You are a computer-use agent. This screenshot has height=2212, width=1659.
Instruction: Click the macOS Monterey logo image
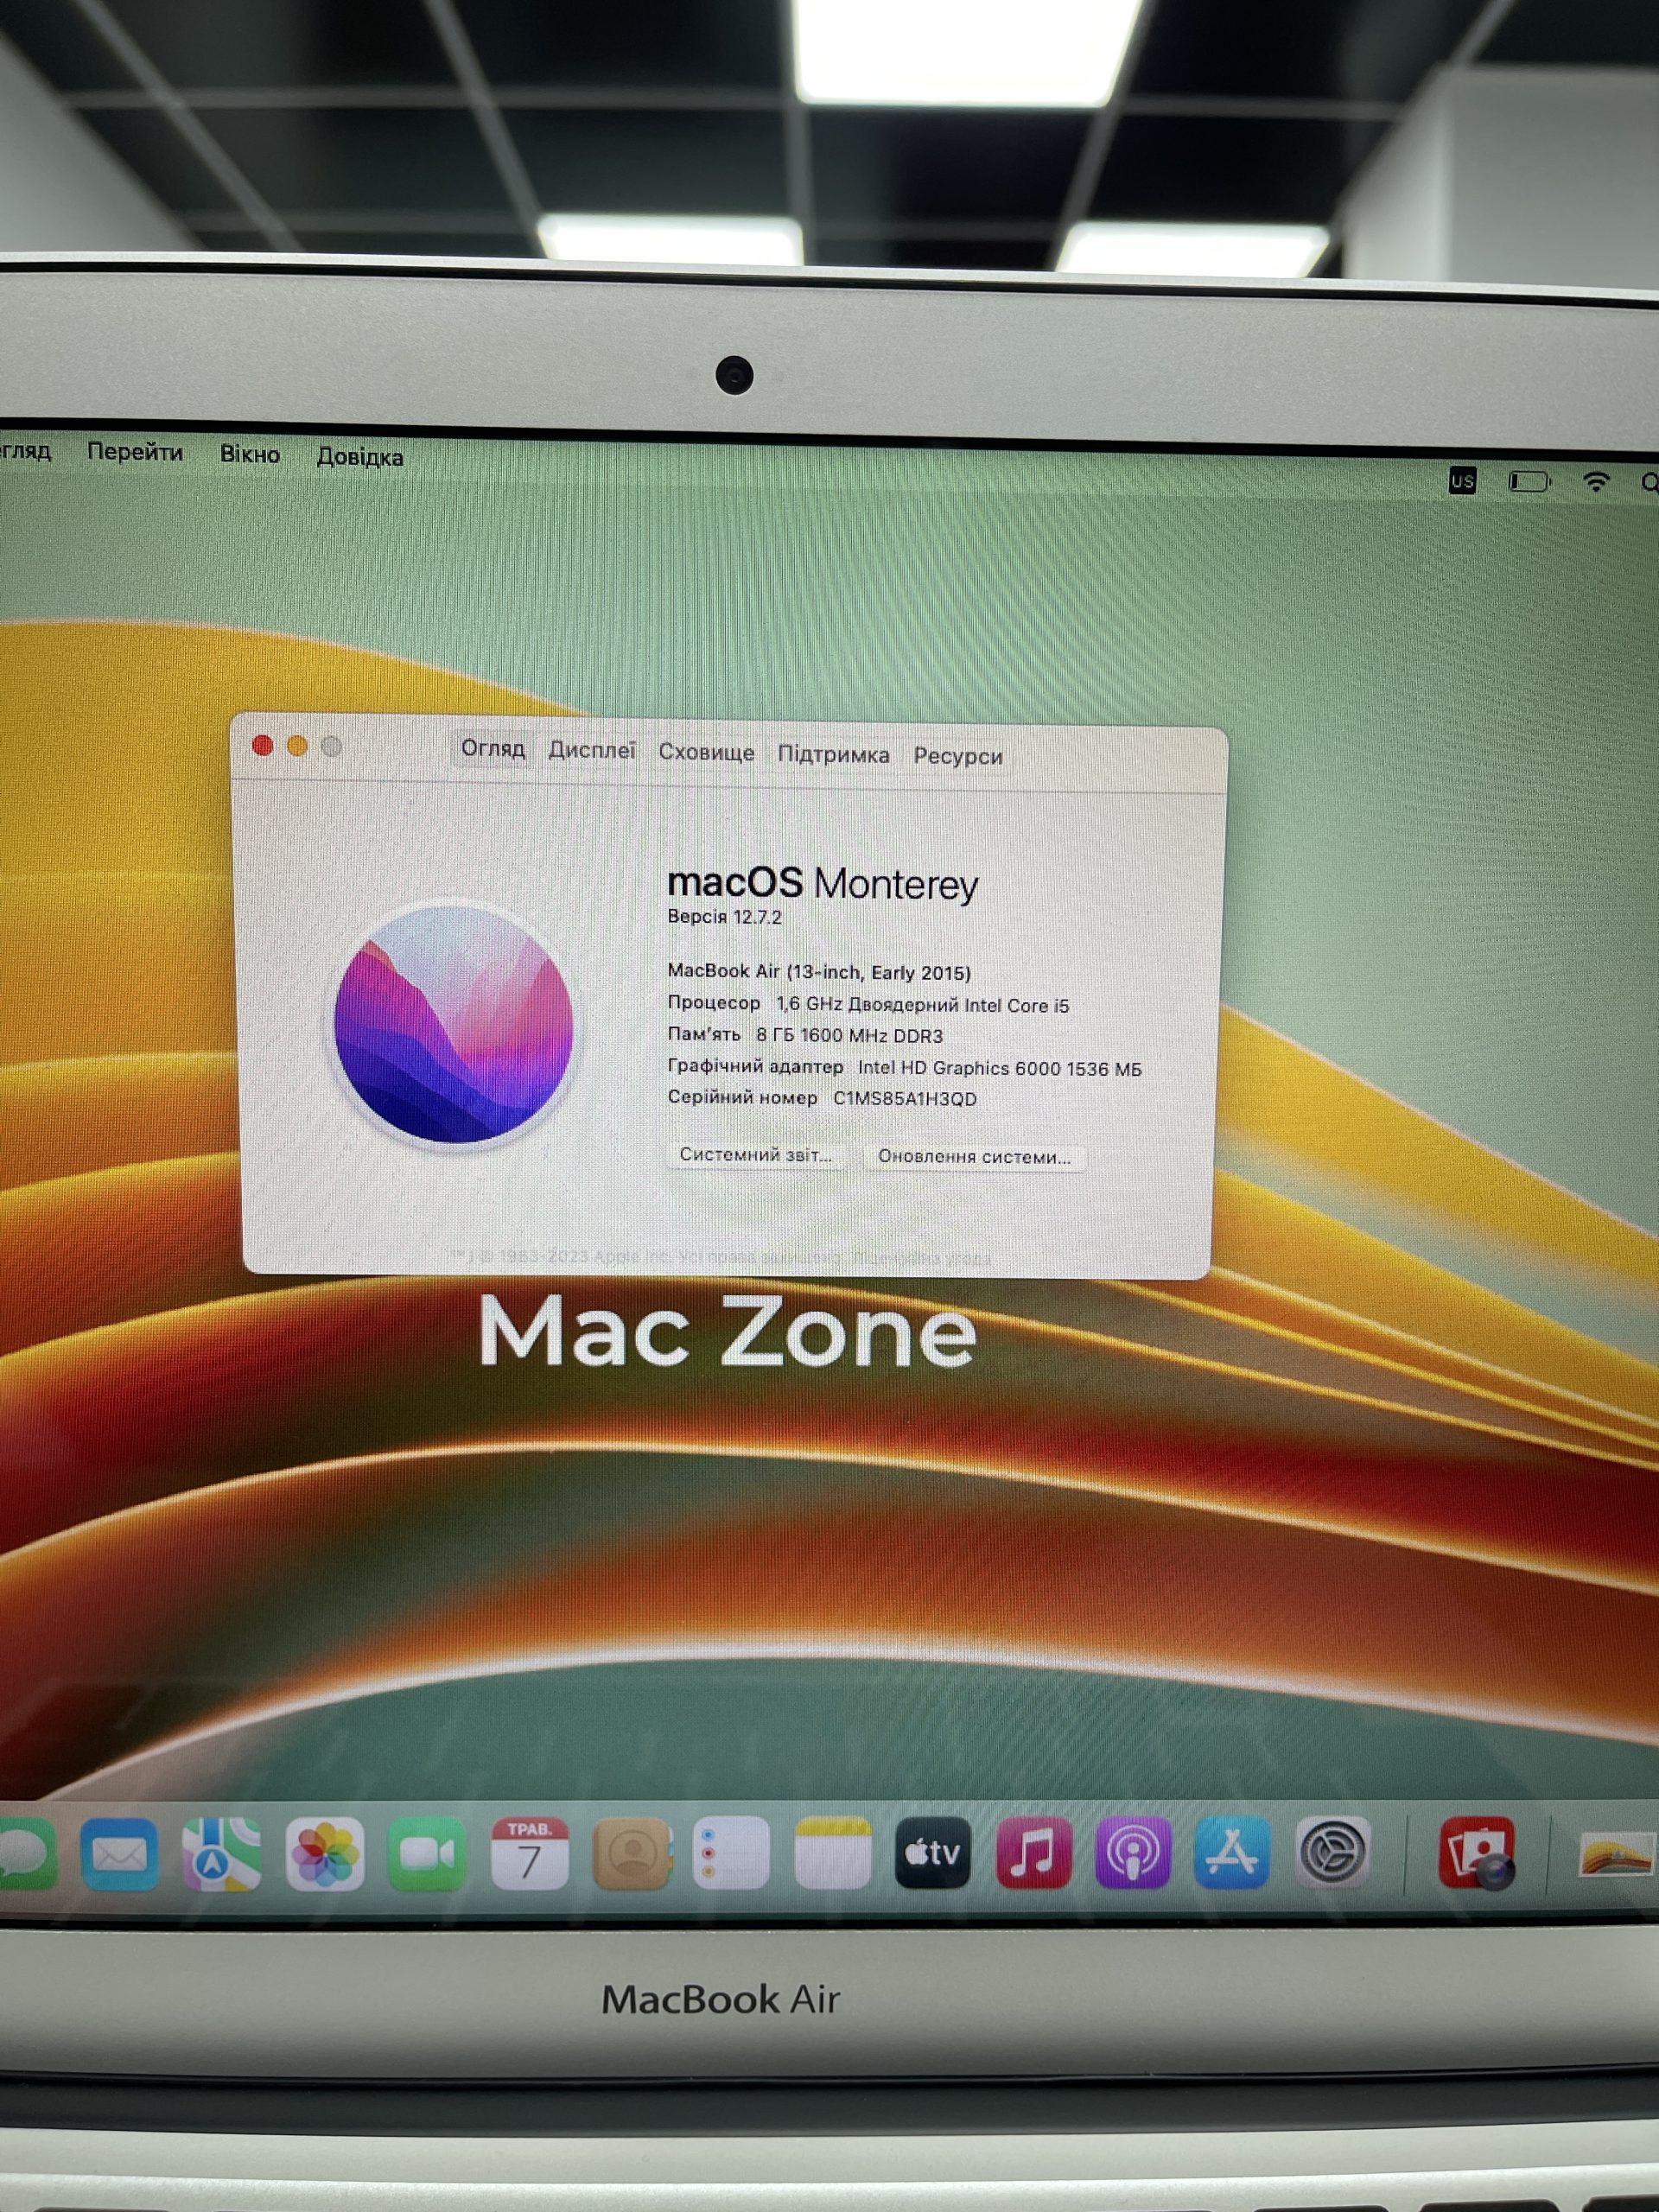tap(453, 1025)
